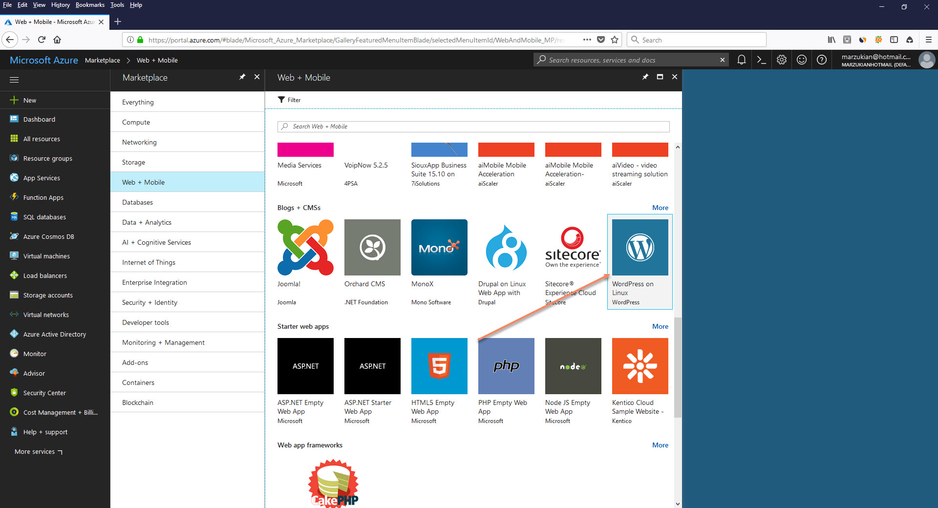The height and width of the screenshot is (508, 938).
Task: Open the notifications bell
Action: click(742, 60)
